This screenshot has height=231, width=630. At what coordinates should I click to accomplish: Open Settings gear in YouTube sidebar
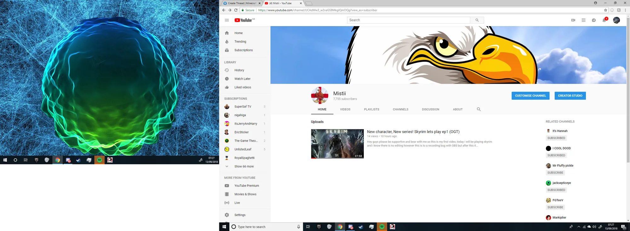pyautogui.click(x=239, y=215)
